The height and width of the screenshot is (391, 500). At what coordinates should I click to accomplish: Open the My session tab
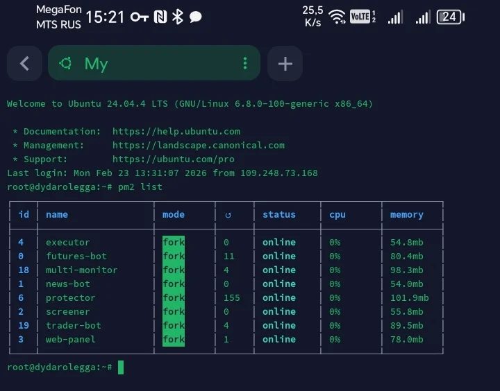coord(154,63)
